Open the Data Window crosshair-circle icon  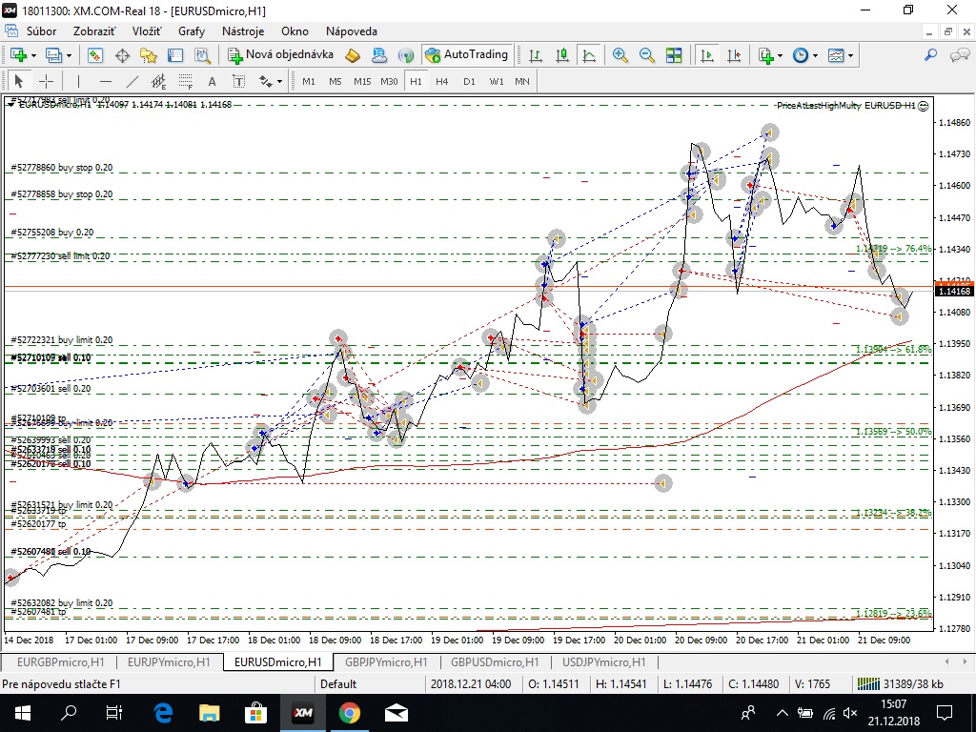(122, 55)
